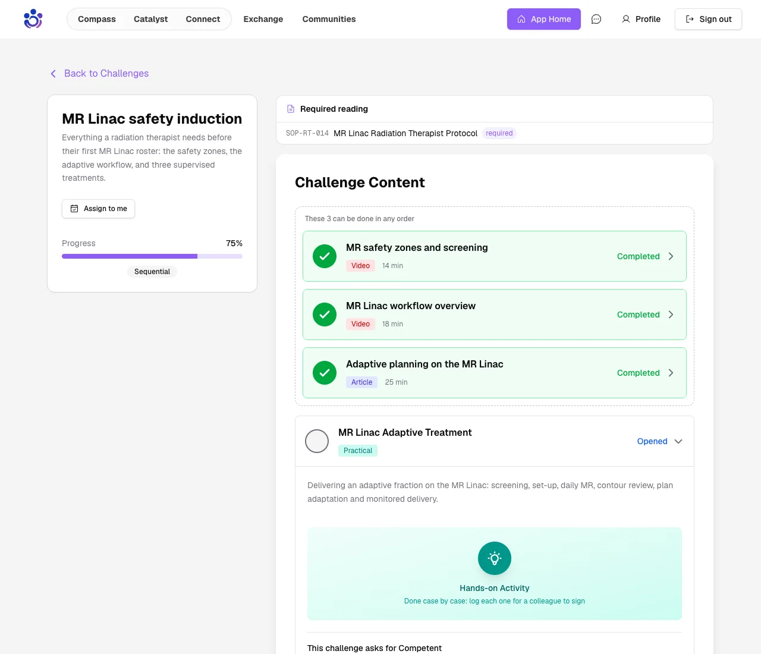This screenshot has width=761, height=654.
Task: Click the Sign out button
Action: tap(708, 19)
